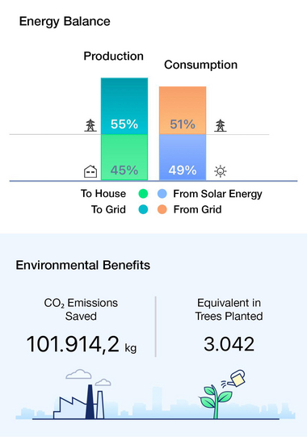307x437 pixels.
Task: Tap the house icon next to 45%
Action: 90,171
